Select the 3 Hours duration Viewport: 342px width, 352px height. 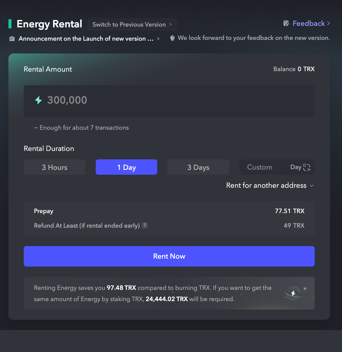55,167
